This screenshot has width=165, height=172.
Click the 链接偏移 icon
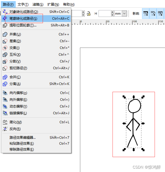pyautogui.click(x=5, y=113)
